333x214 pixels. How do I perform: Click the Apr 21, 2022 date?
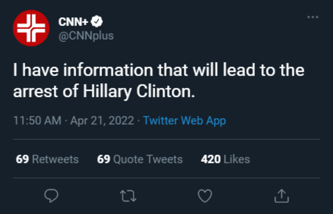[102, 120]
